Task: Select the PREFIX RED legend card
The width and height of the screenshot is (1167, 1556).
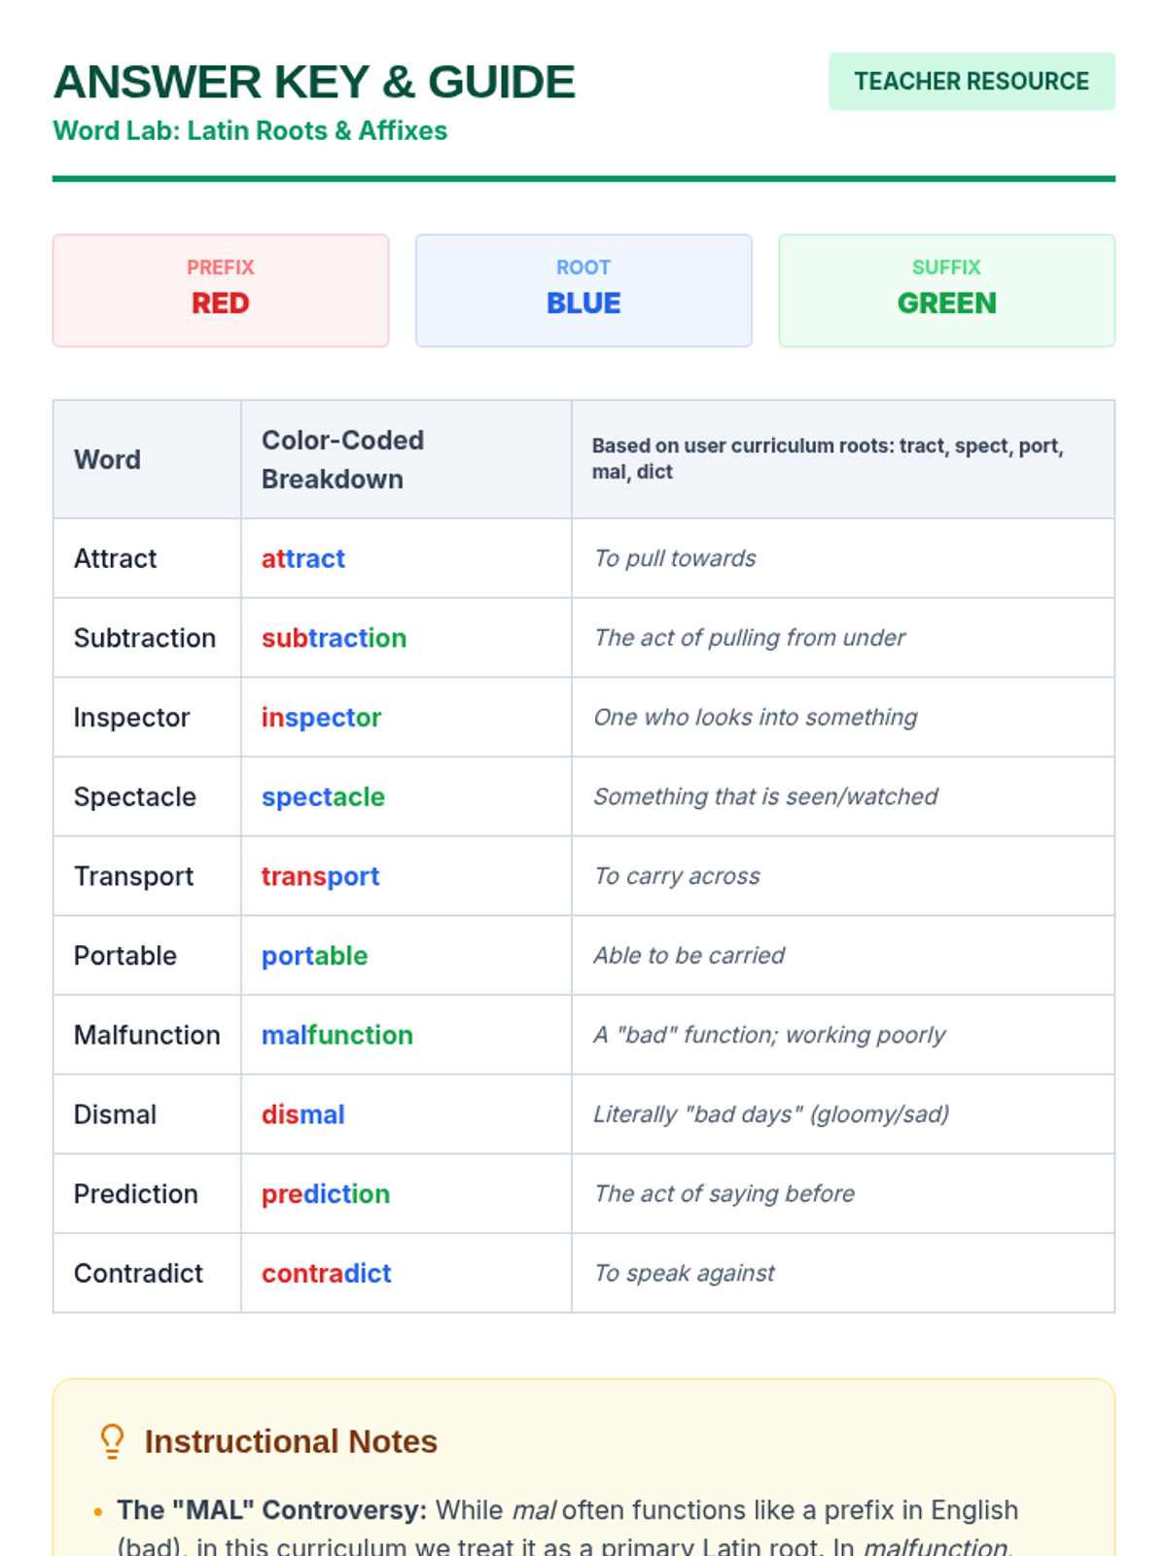Action: coord(221,290)
